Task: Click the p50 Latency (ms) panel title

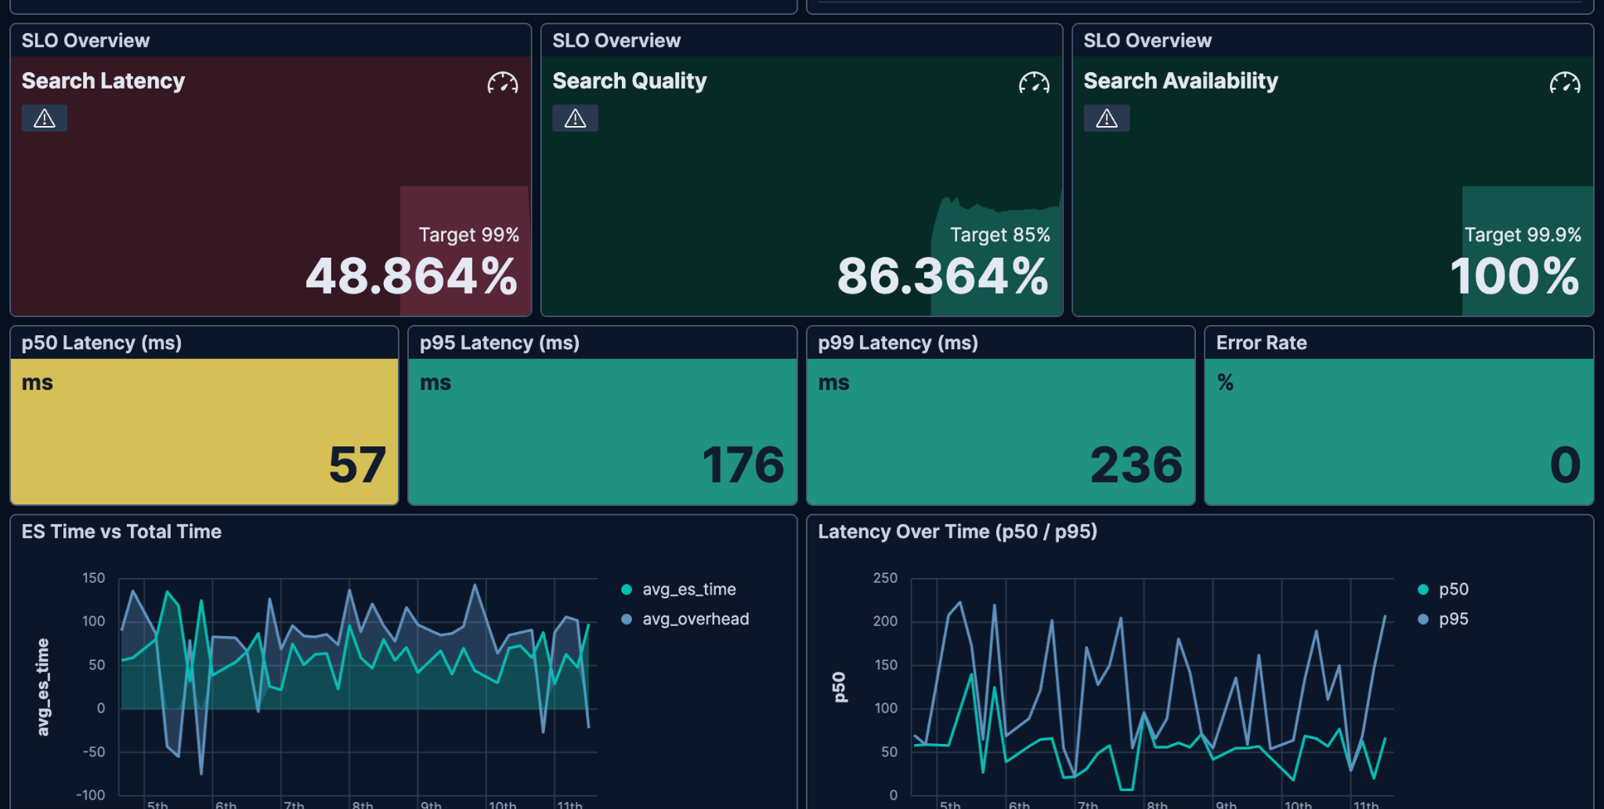Action: pyautogui.click(x=102, y=343)
